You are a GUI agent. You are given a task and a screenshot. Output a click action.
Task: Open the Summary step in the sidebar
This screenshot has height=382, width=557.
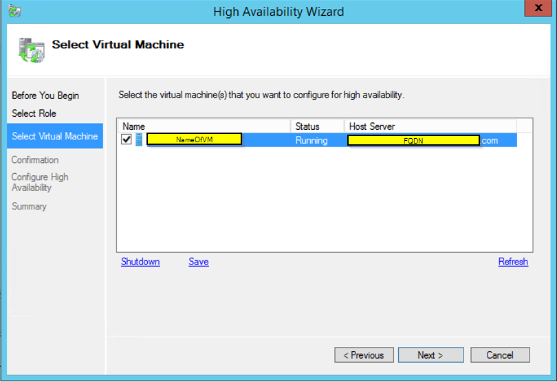[x=29, y=206]
